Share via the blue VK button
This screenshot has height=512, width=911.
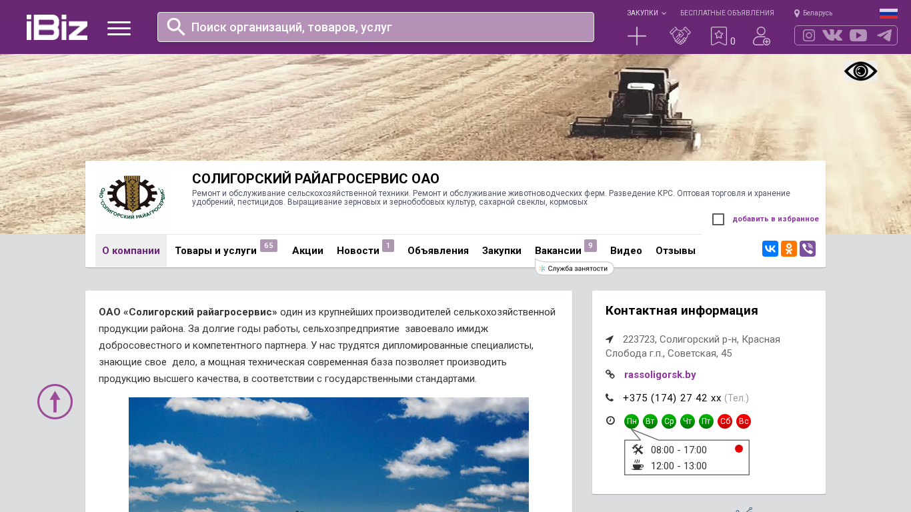click(770, 249)
